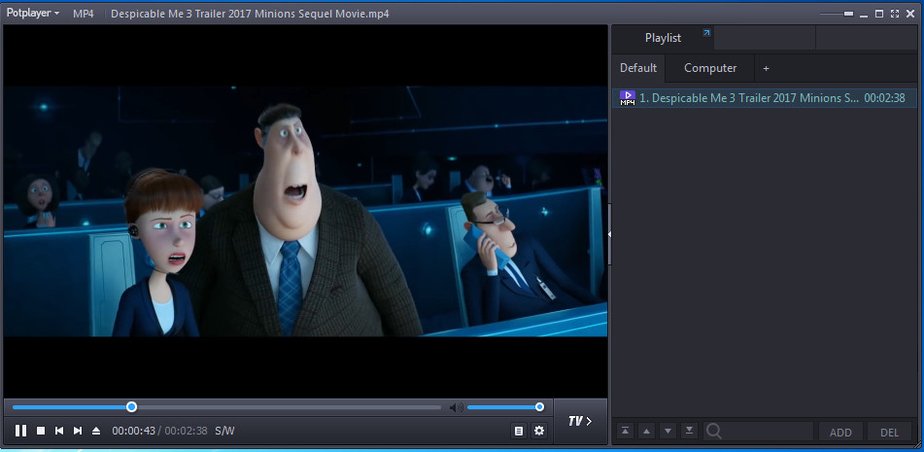Click the MP4 file icon in playlist
This screenshot has height=452, width=924.
tap(628, 98)
